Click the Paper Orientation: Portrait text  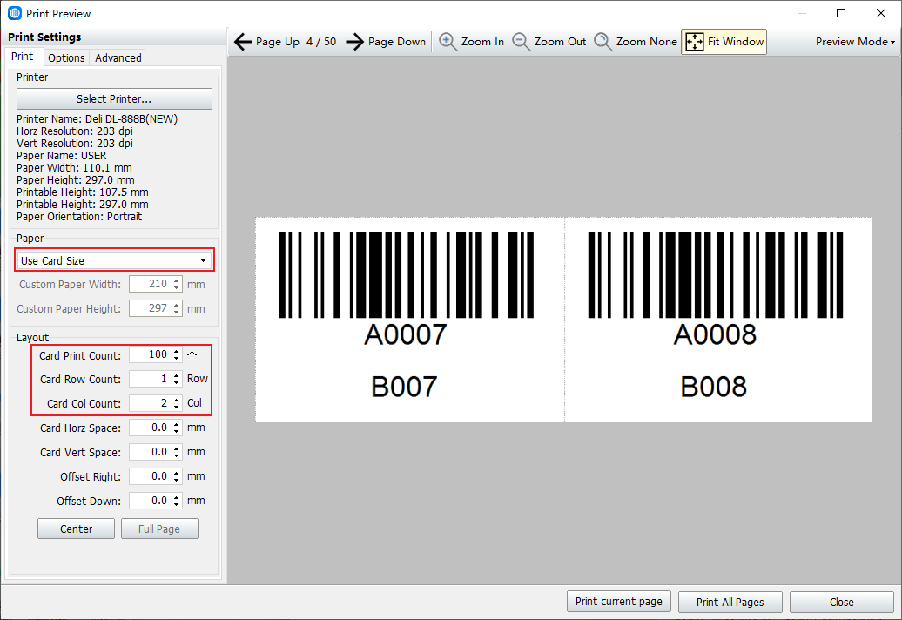pyautogui.click(x=79, y=217)
